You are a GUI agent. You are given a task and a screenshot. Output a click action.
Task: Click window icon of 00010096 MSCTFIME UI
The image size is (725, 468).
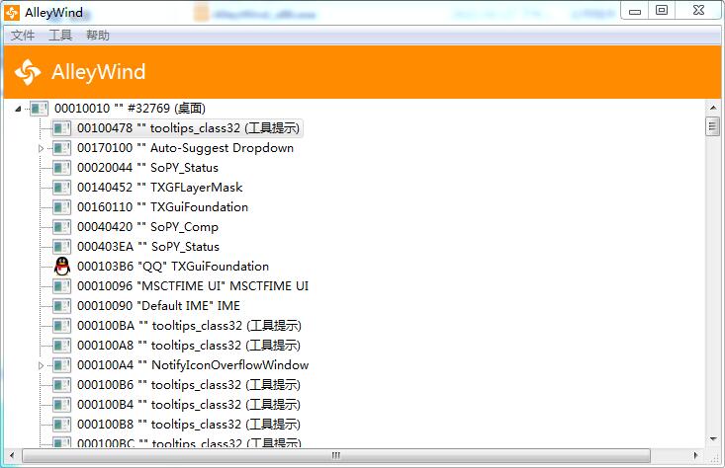click(61, 286)
